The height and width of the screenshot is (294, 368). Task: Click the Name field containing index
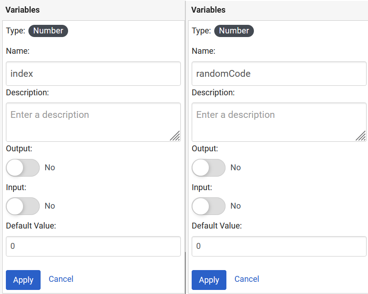click(93, 74)
